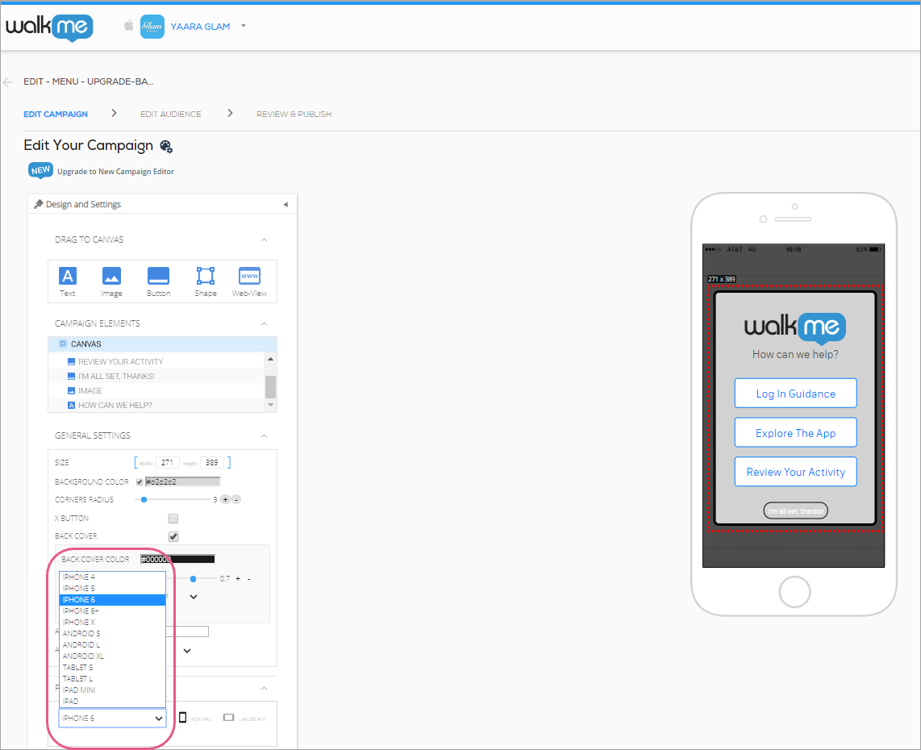Choose landscape orientation icon
This screenshot has width=921, height=750.
coord(229,718)
